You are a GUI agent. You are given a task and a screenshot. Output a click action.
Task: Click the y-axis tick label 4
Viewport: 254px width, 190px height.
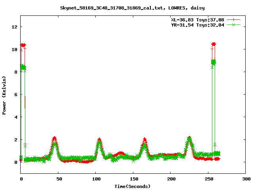16,117
